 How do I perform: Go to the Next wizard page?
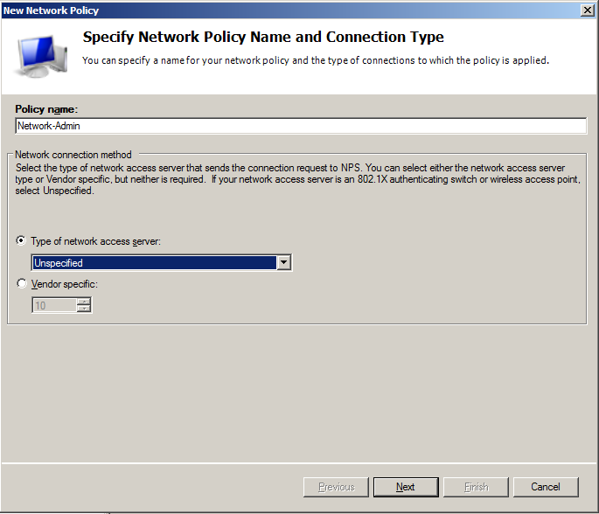406,487
